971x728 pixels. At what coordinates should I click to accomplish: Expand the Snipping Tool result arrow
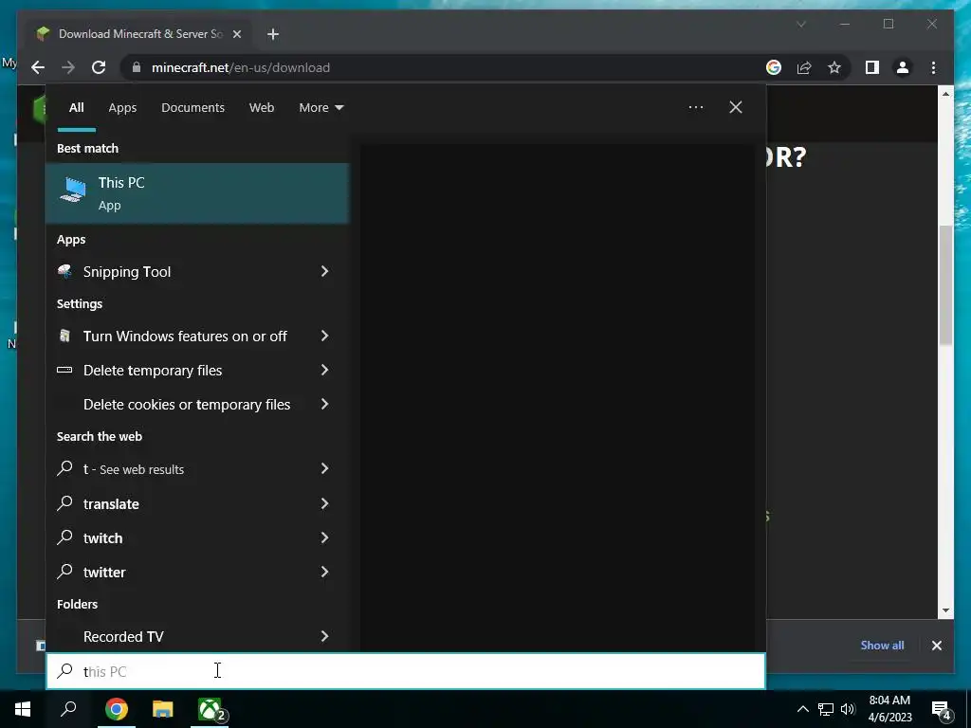[324, 271]
